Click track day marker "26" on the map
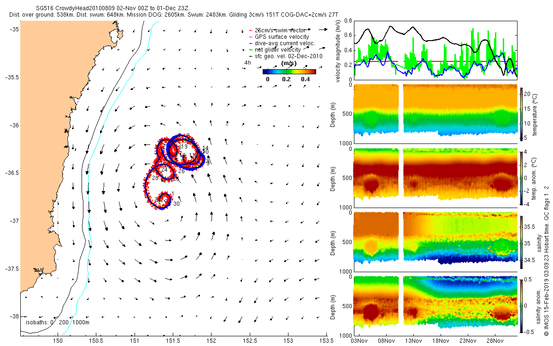 [182, 171]
